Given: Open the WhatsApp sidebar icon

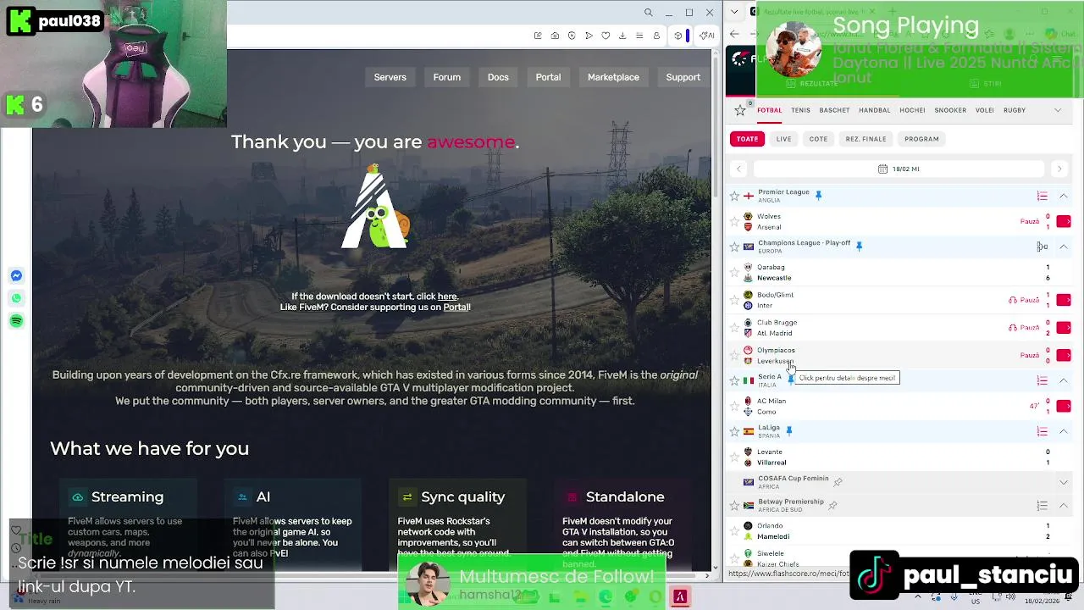Looking at the screenshot, I should click(16, 298).
